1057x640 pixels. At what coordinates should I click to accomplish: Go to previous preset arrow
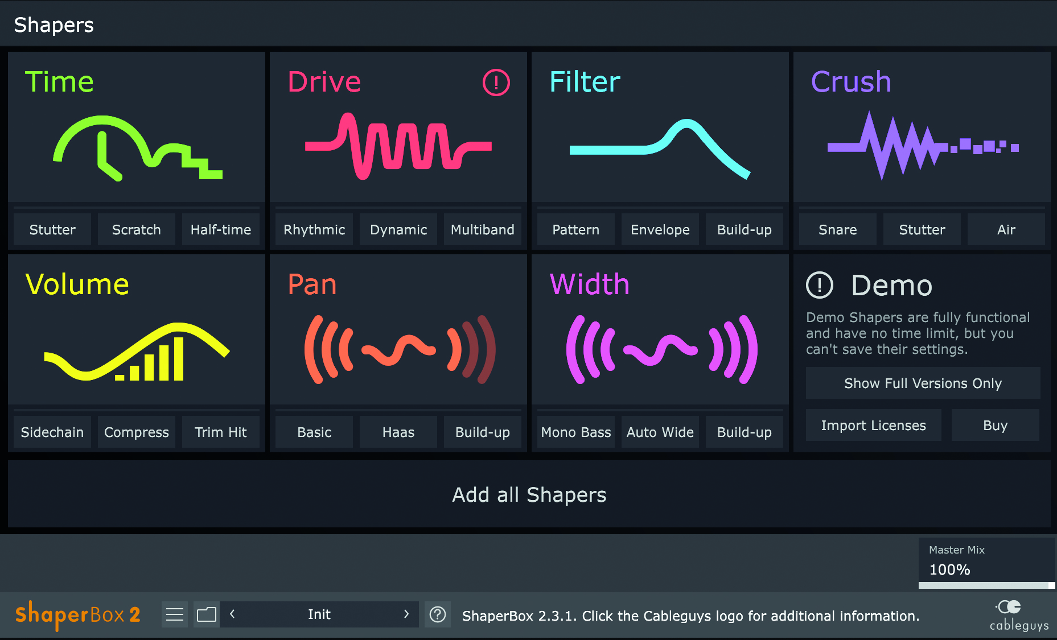click(x=232, y=614)
